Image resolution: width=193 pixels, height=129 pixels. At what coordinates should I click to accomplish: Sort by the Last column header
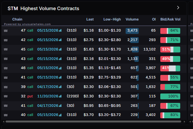pos(90,19)
